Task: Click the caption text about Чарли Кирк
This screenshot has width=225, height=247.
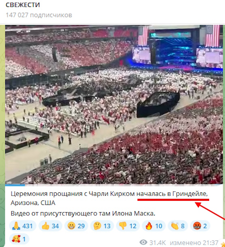Action: click(109, 198)
